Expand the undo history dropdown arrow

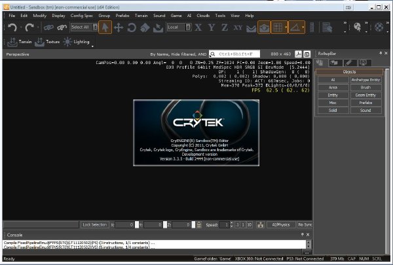tap(21, 27)
